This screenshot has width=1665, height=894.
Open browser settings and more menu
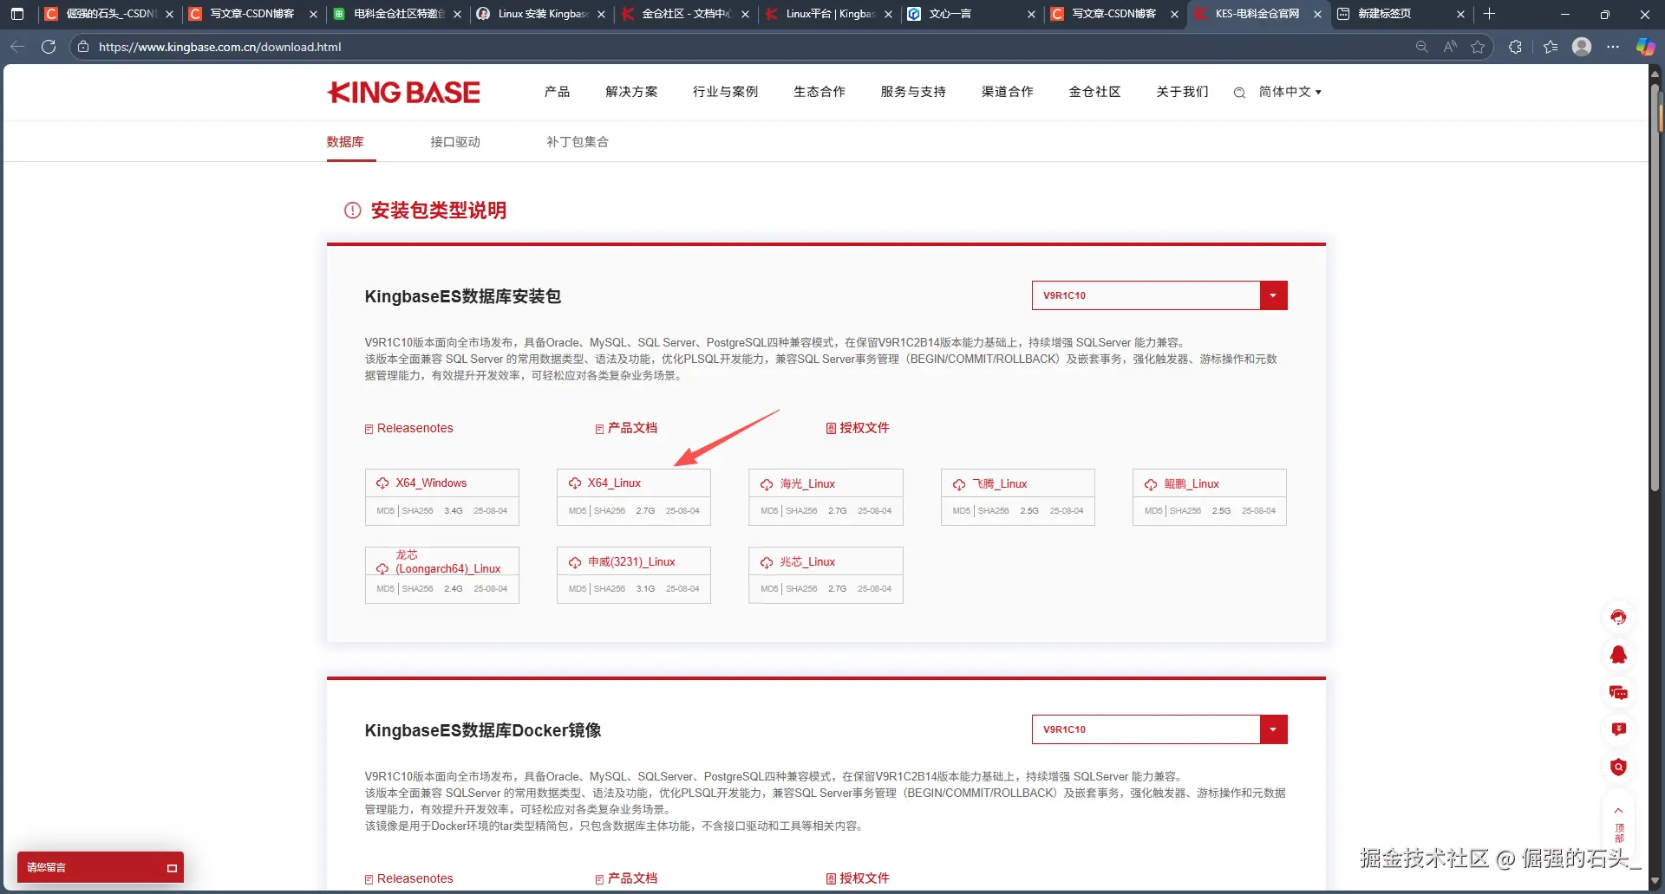[x=1613, y=47]
